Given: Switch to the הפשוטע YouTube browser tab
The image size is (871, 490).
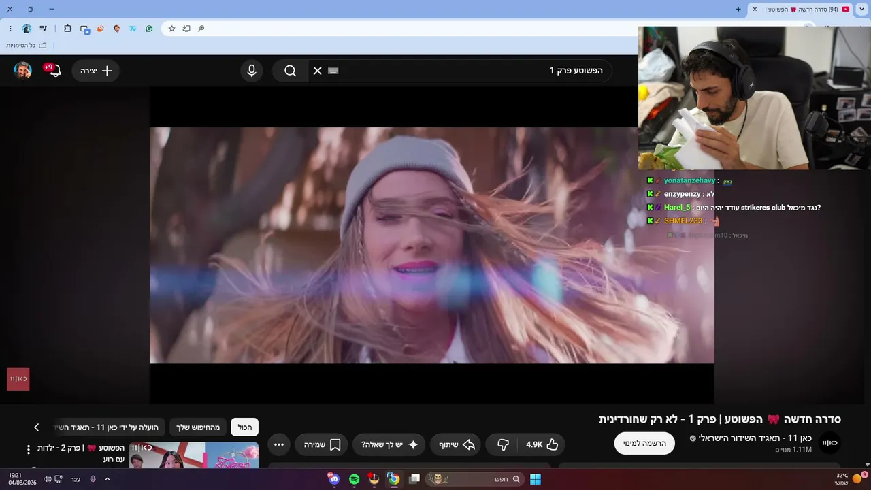Looking at the screenshot, I should point(802,9).
